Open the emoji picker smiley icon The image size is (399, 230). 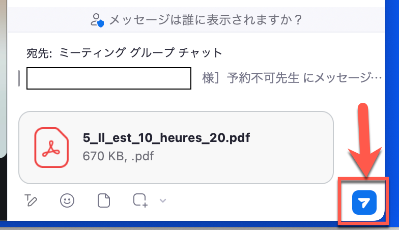67,200
